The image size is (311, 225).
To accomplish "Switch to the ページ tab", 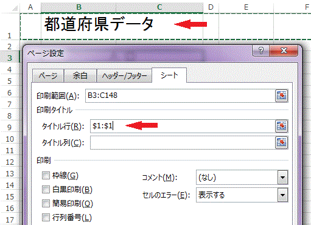I will (x=48, y=76).
